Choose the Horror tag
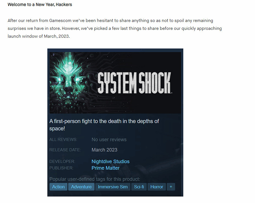The height and width of the screenshot is (203, 255). [157, 187]
